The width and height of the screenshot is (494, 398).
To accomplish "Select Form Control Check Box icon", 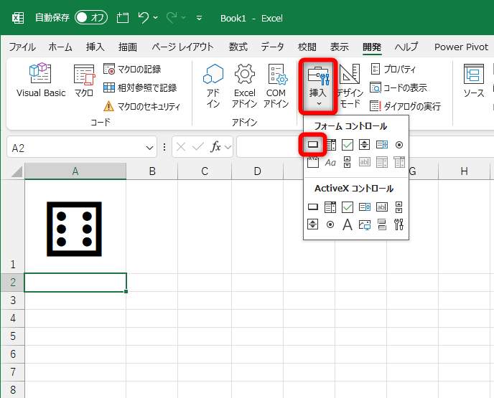I will coord(348,145).
